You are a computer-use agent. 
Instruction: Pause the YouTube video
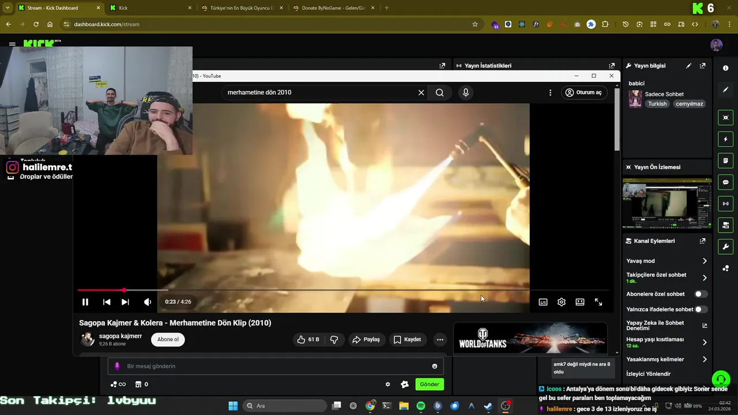(x=85, y=302)
